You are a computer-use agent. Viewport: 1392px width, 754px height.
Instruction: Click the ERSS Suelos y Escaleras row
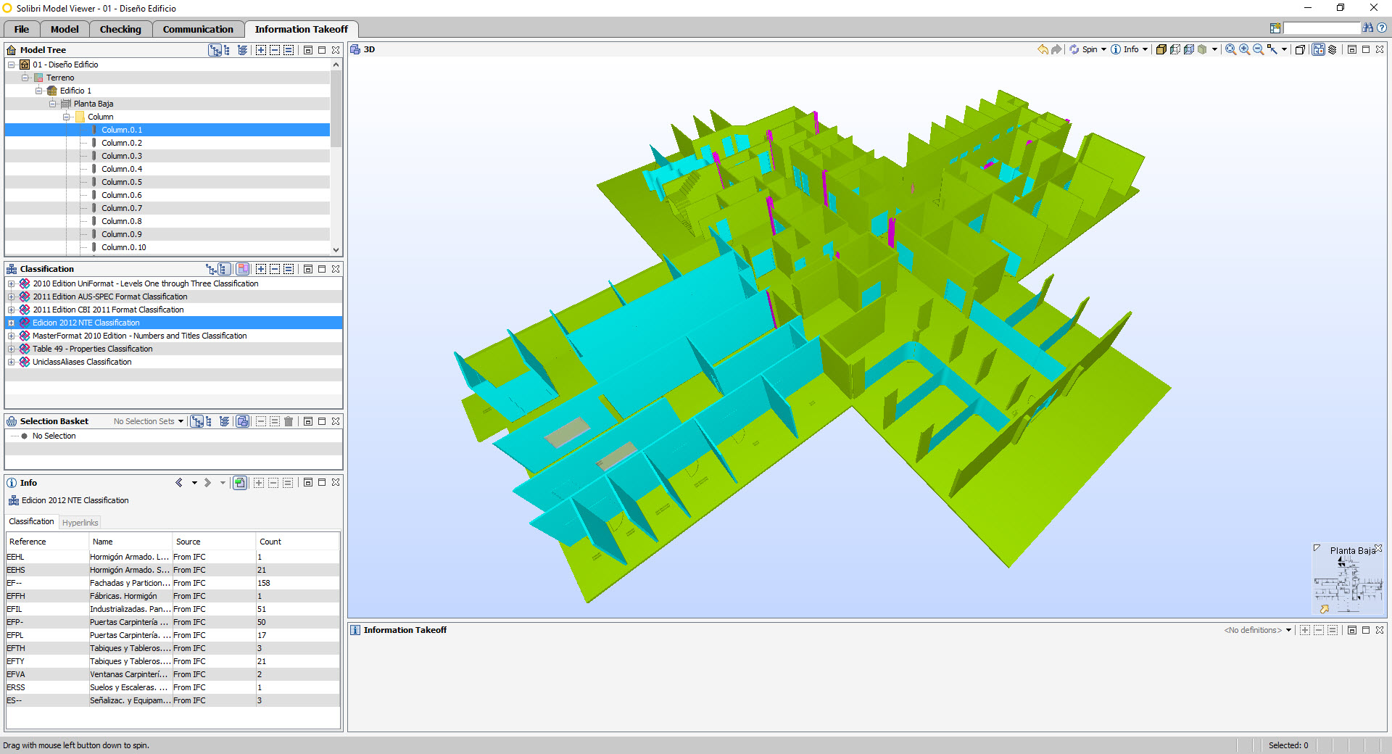(173, 687)
